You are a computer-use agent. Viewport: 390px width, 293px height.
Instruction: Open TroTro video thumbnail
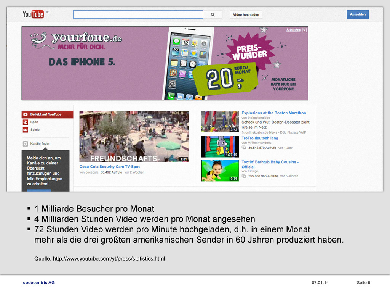point(220,146)
